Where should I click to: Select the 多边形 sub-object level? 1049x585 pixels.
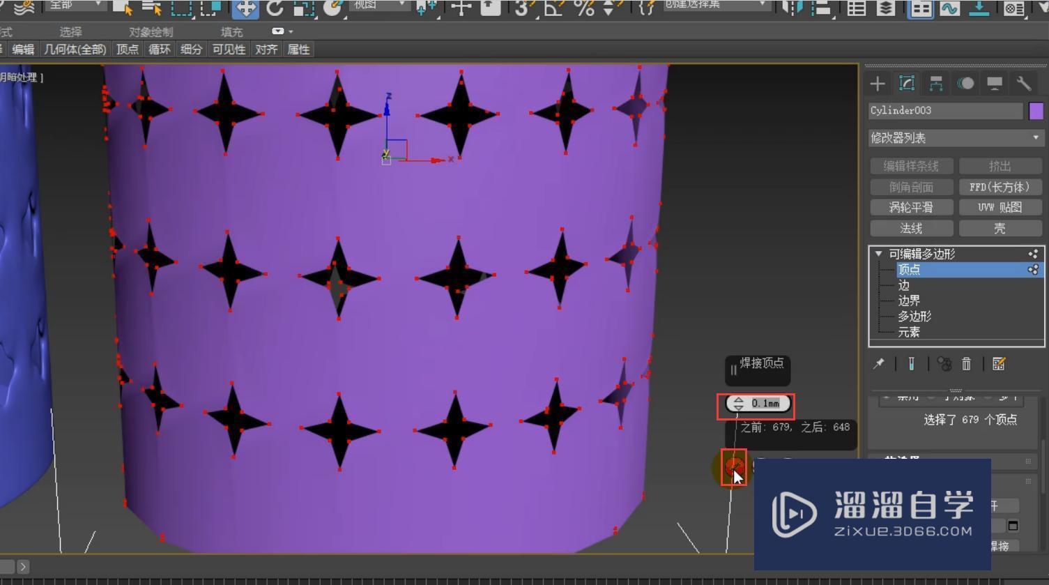point(914,317)
